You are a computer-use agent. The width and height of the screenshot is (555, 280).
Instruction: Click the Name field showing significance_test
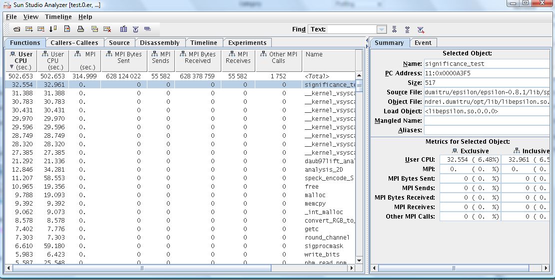pos(487,64)
